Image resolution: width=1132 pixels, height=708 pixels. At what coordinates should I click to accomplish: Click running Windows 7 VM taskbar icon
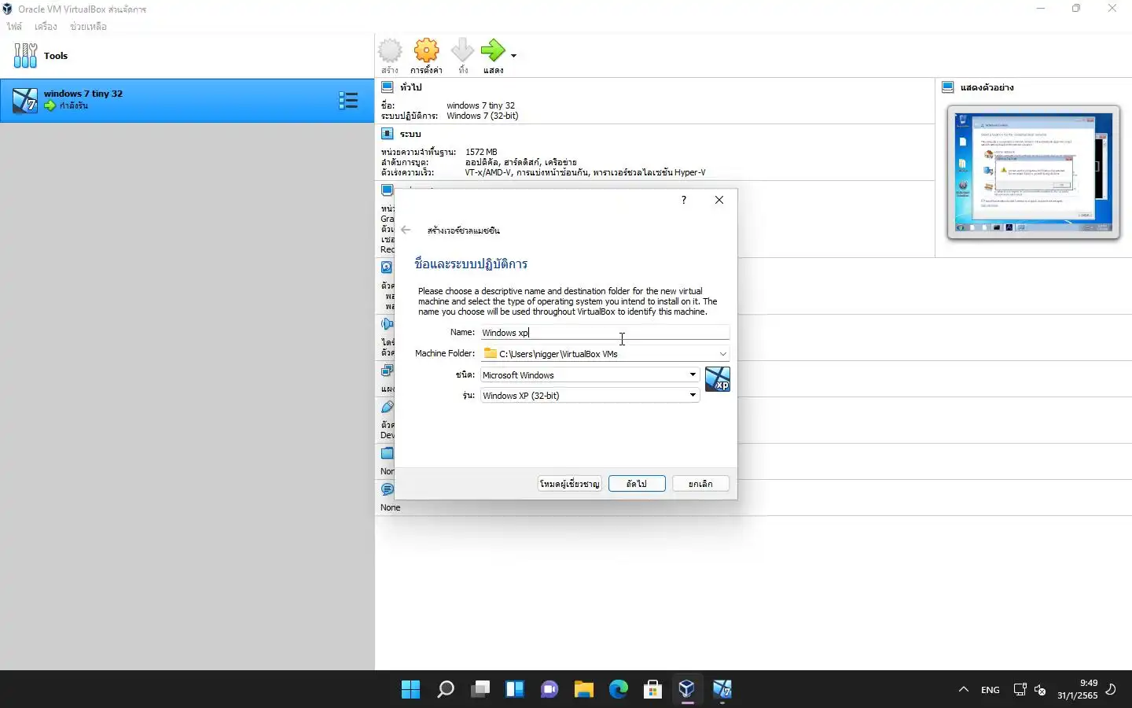tap(722, 690)
